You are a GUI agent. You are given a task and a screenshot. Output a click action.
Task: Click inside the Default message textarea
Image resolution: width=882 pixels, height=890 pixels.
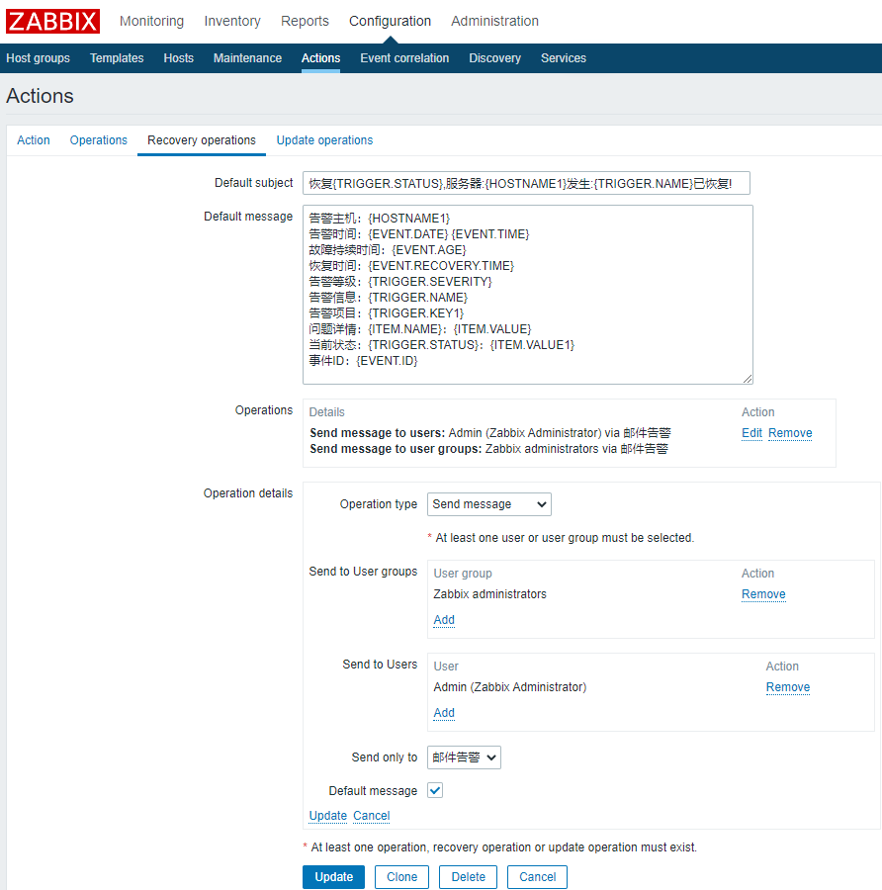coord(528,295)
